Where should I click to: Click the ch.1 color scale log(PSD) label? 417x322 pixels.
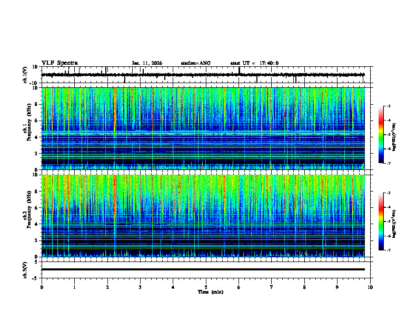coord(394,137)
